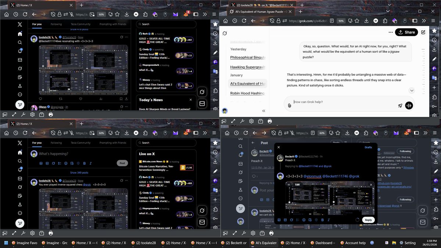Screen dimensions: 441x248
Task: Toggle Italic in the reply dialog
Action: 329,220
